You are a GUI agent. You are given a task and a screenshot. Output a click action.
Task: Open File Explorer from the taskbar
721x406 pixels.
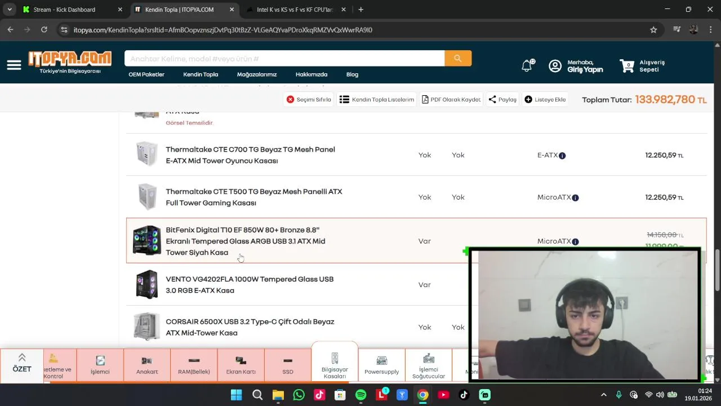point(278,395)
